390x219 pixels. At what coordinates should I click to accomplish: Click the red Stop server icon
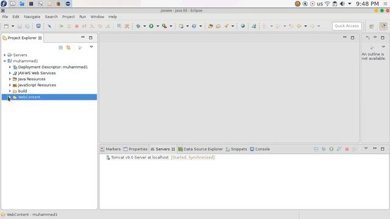coord(347,149)
